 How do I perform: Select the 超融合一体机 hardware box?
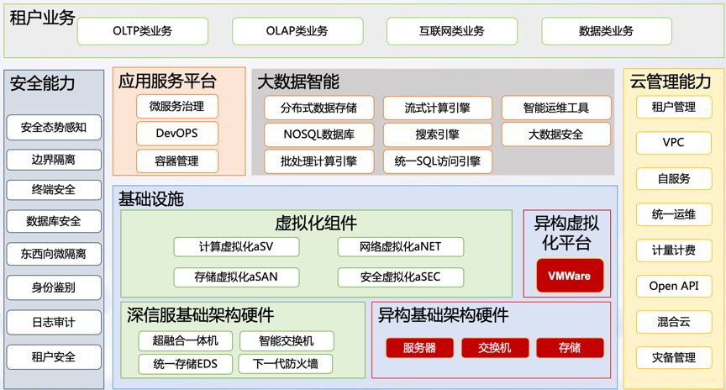(186, 340)
